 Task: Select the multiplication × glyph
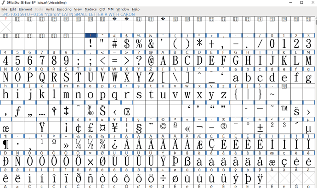coord(91,161)
